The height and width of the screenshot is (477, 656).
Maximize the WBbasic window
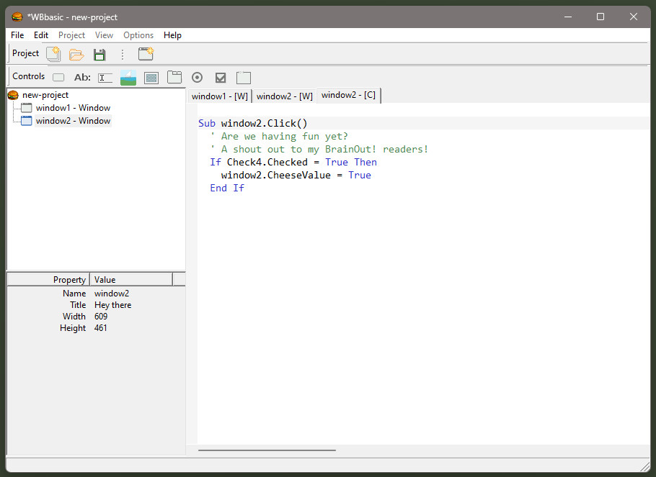600,17
